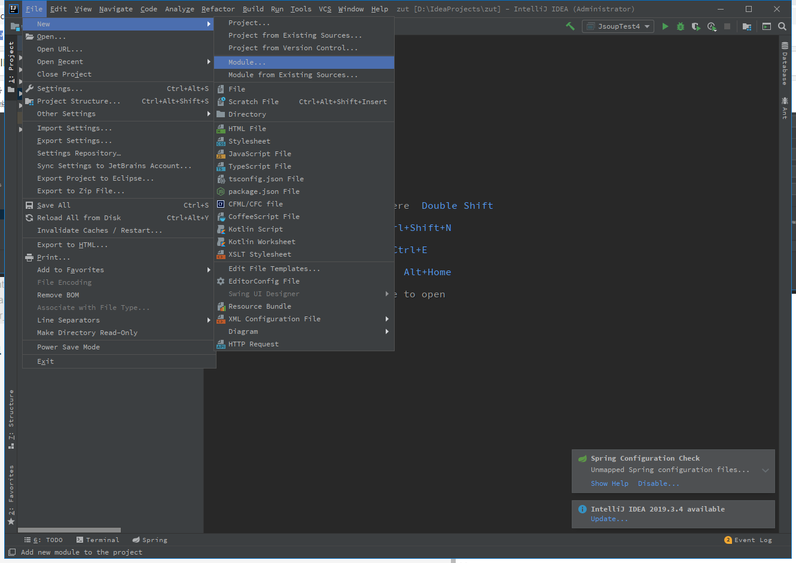Open the Database tool window
This screenshot has width=796, height=563.
click(x=785, y=63)
